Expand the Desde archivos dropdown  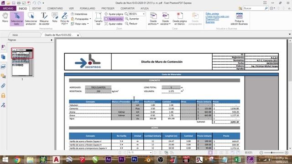(x=158, y=24)
